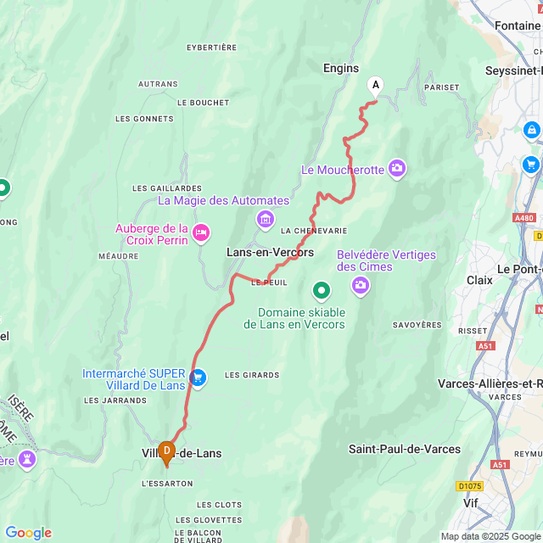543x543 pixels.
Task: Click the purple castle pin near Isère
Action: click(27, 460)
